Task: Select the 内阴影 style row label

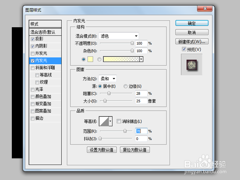Action: point(41,46)
